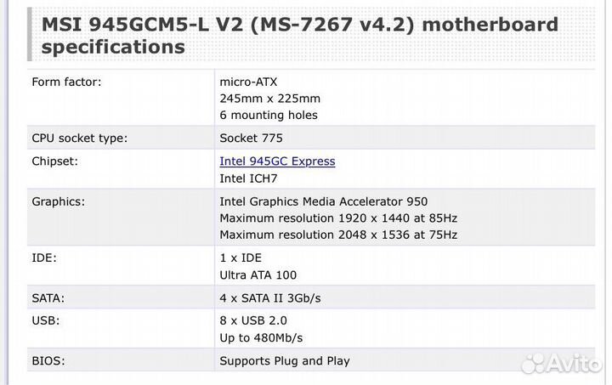Click the 8 x USB 2.0 value
This screenshot has width=612, height=385.
click(253, 320)
